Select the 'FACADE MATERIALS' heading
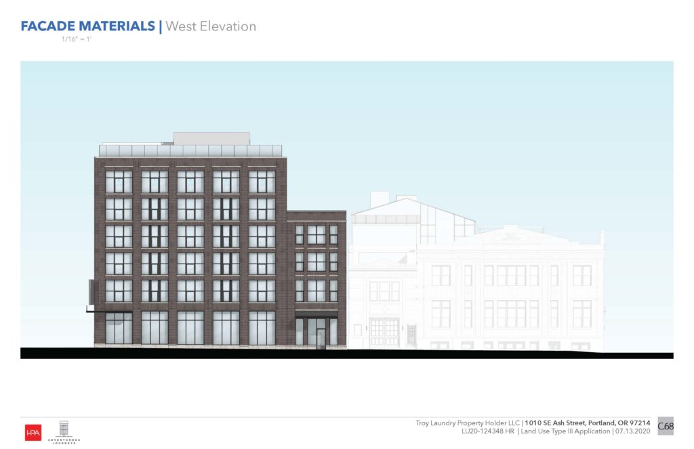Viewport: 694px width, 449px height. click(87, 26)
